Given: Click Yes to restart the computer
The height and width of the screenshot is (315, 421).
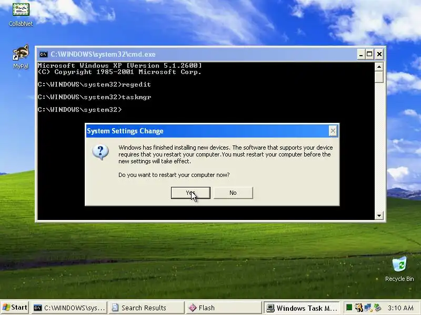Looking at the screenshot, I should point(191,193).
